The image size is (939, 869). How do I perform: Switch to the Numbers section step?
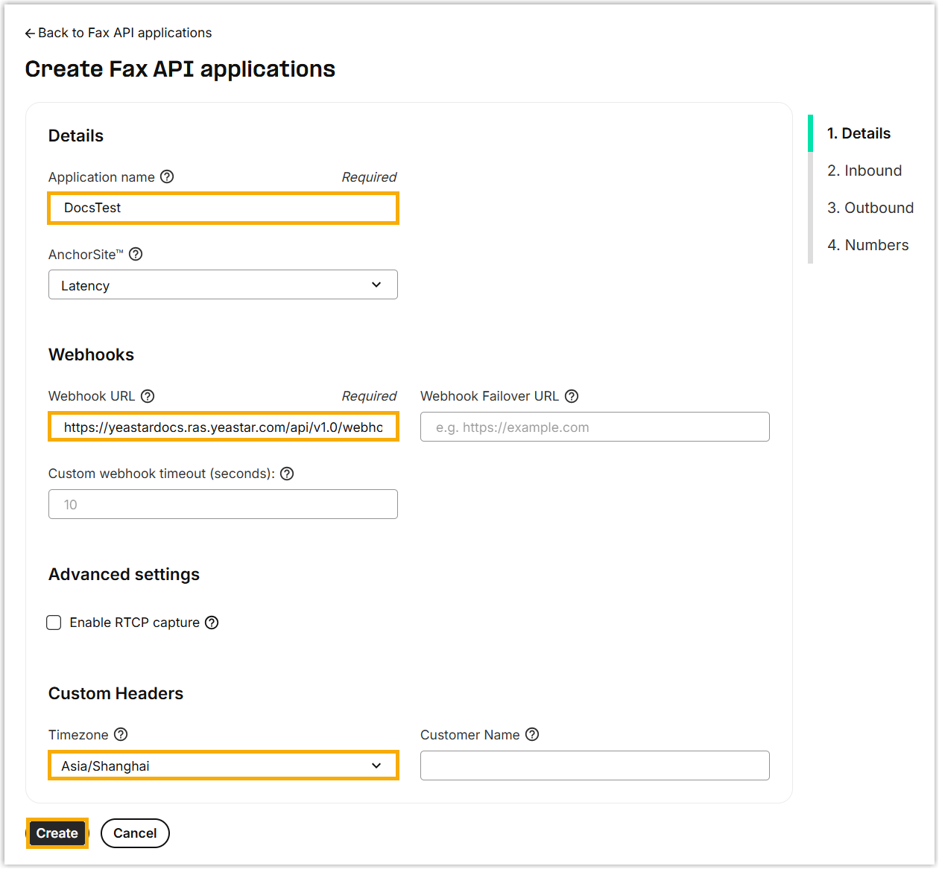pos(867,245)
